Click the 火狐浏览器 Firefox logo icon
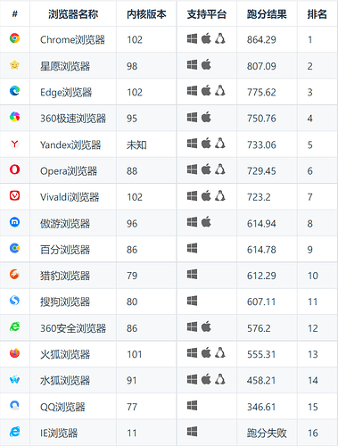338x446 pixels. tap(14, 353)
